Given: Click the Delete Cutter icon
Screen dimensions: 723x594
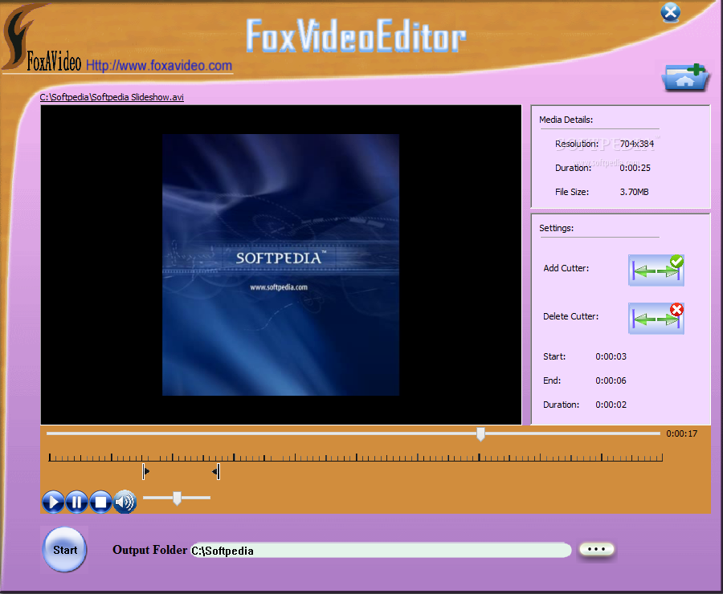Looking at the screenshot, I should tap(656, 319).
